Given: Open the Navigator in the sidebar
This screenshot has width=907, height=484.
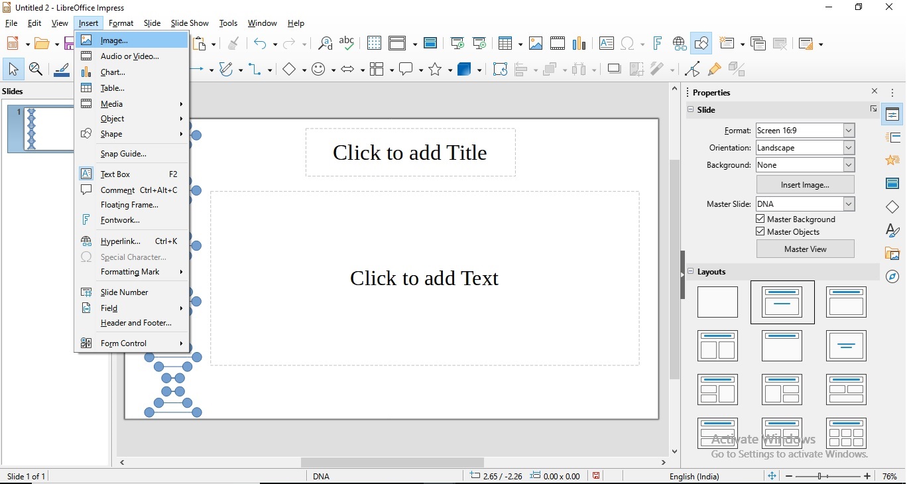Looking at the screenshot, I should (892, 278).
